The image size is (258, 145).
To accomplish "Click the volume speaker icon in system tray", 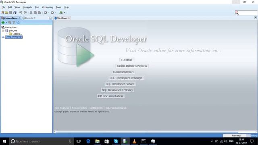I will pyautogui.click(x=226, y=141).
